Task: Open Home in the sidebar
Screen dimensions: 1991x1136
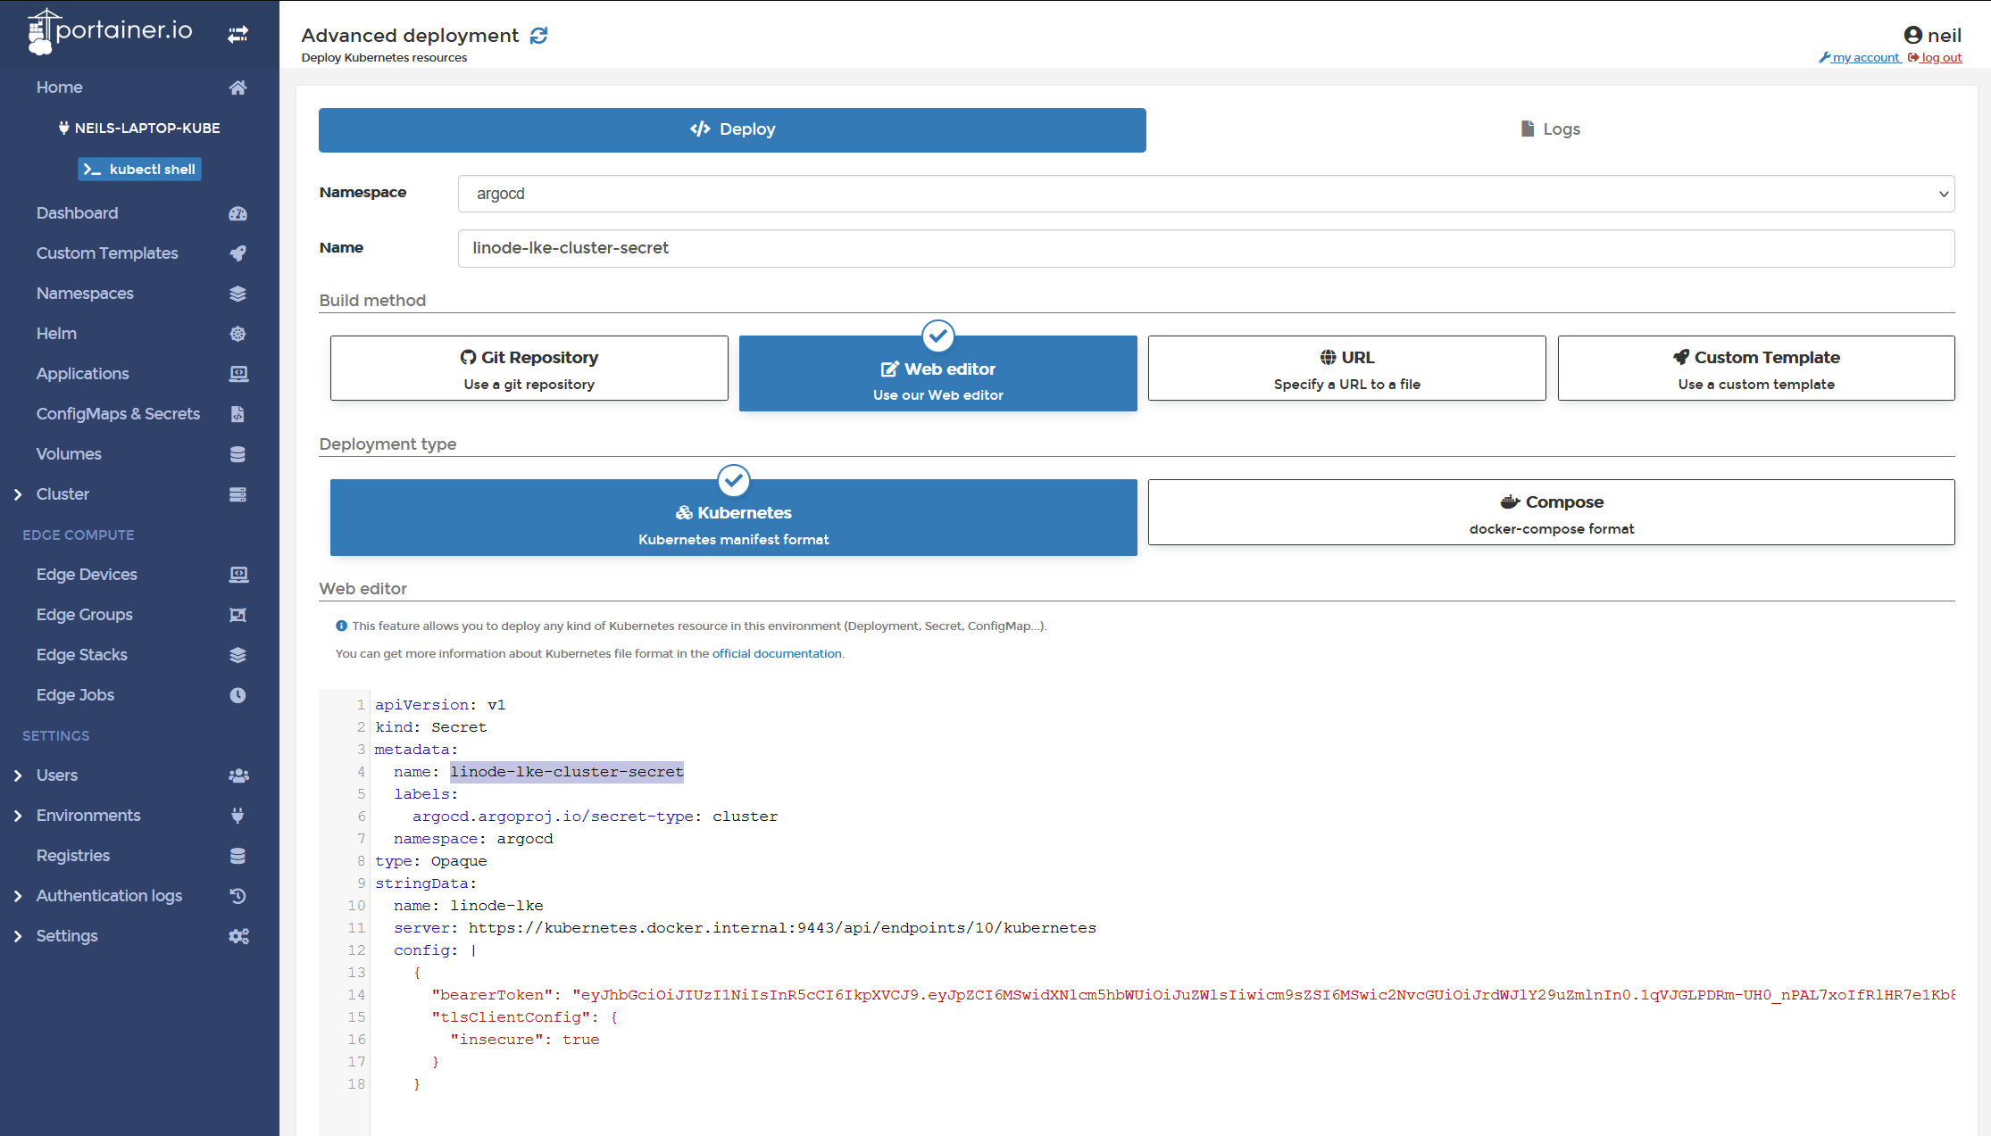Action: 59,87
